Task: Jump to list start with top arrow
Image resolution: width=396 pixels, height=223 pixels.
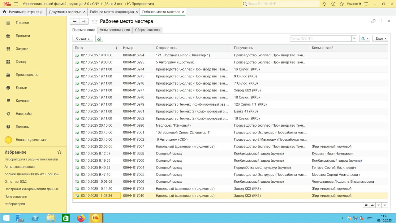Action: click(x=366, y=205)
